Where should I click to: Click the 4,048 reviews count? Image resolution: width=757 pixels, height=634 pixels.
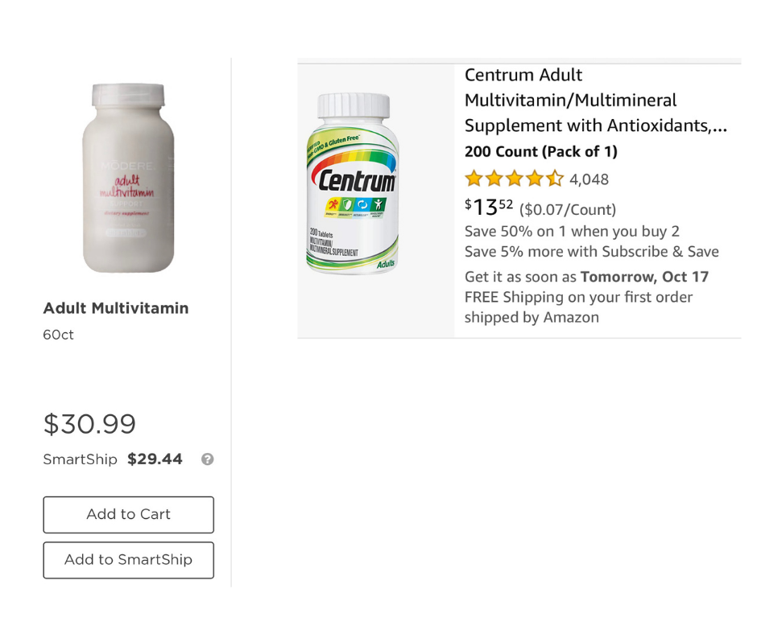[x=589, y=179]
